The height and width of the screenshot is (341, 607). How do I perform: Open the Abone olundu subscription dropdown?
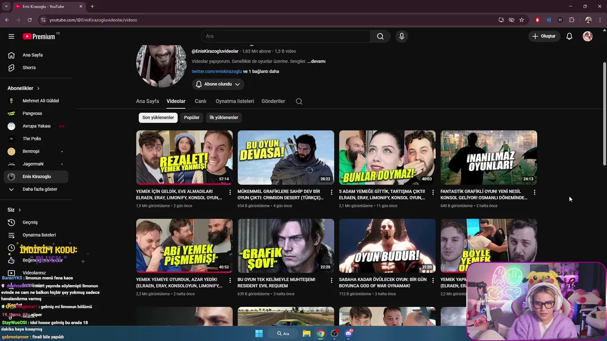tap(218, 84)
